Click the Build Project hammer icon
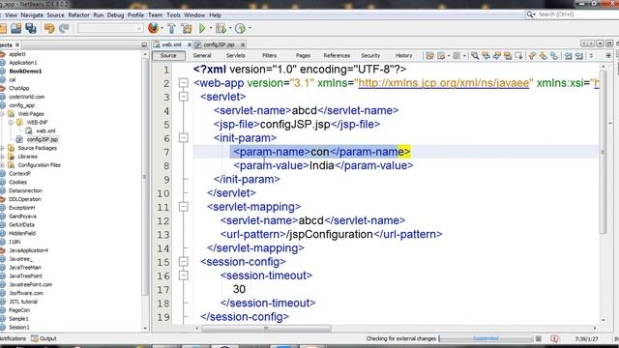Image resolution: width=619 pixels, height=348 pixels. (x=172, y=28)
